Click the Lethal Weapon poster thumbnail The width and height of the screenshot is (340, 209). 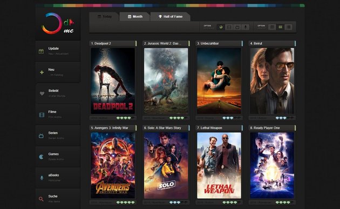[x=219, y=165]
